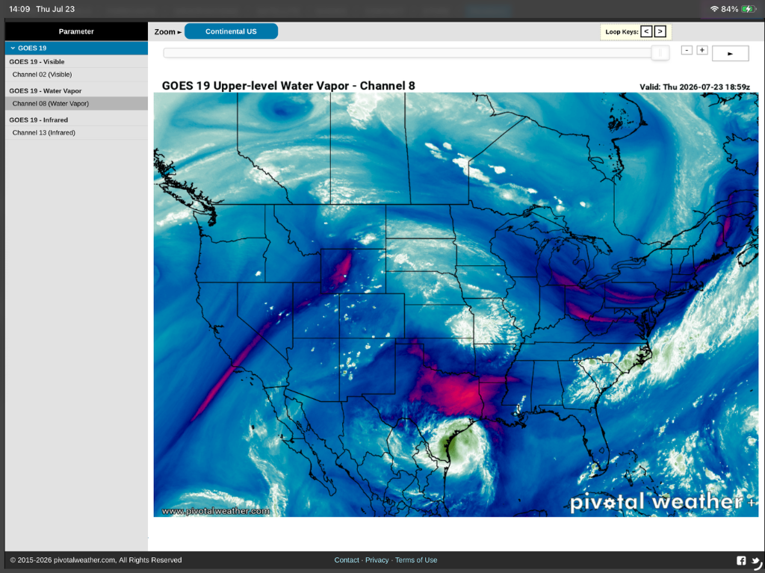Viewport: 765px width, 573px height.
Task: Start the loop animation with the play button
Action: 730,53
